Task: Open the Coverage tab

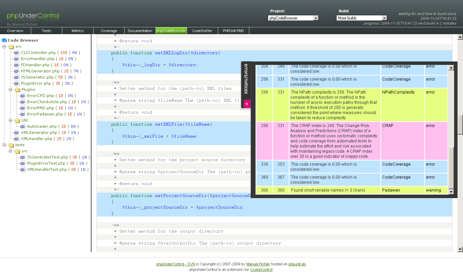Action: [x=109, y=31]
